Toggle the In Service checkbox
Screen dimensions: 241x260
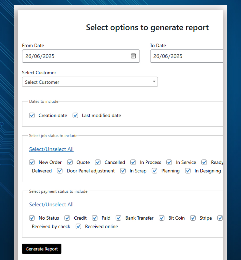[169, 162]
